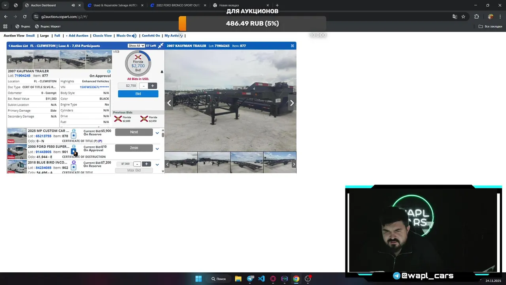This screenshot has width=506, height=285.
Task: Reload the current page
Action: click(25, 17)
